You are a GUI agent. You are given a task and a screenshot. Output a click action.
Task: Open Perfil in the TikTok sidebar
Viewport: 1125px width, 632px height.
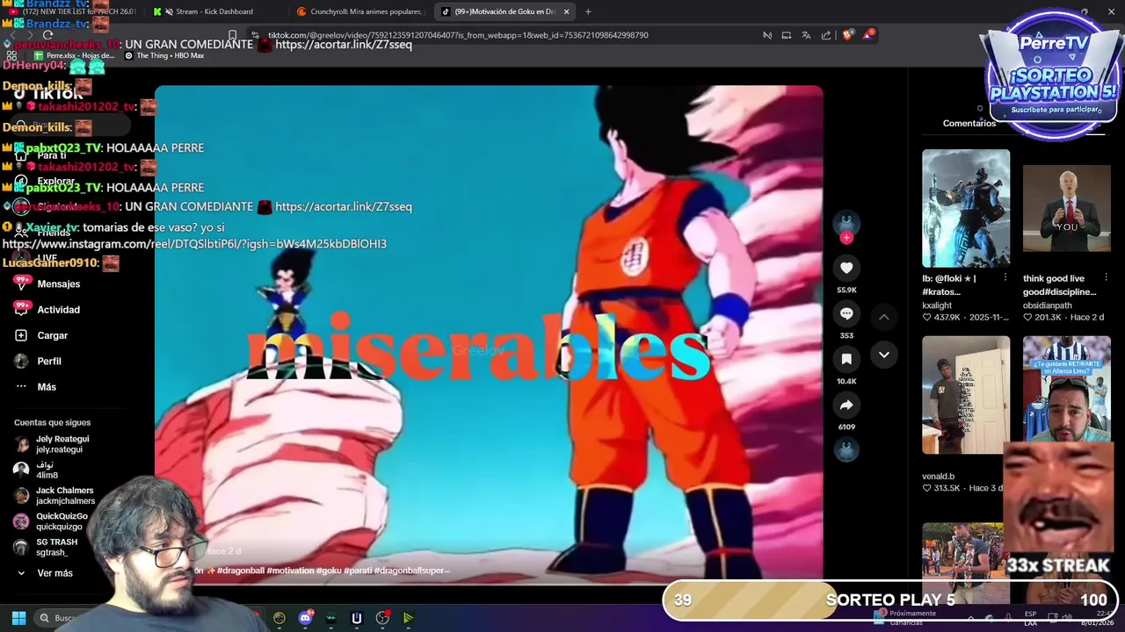click(38, 361)
